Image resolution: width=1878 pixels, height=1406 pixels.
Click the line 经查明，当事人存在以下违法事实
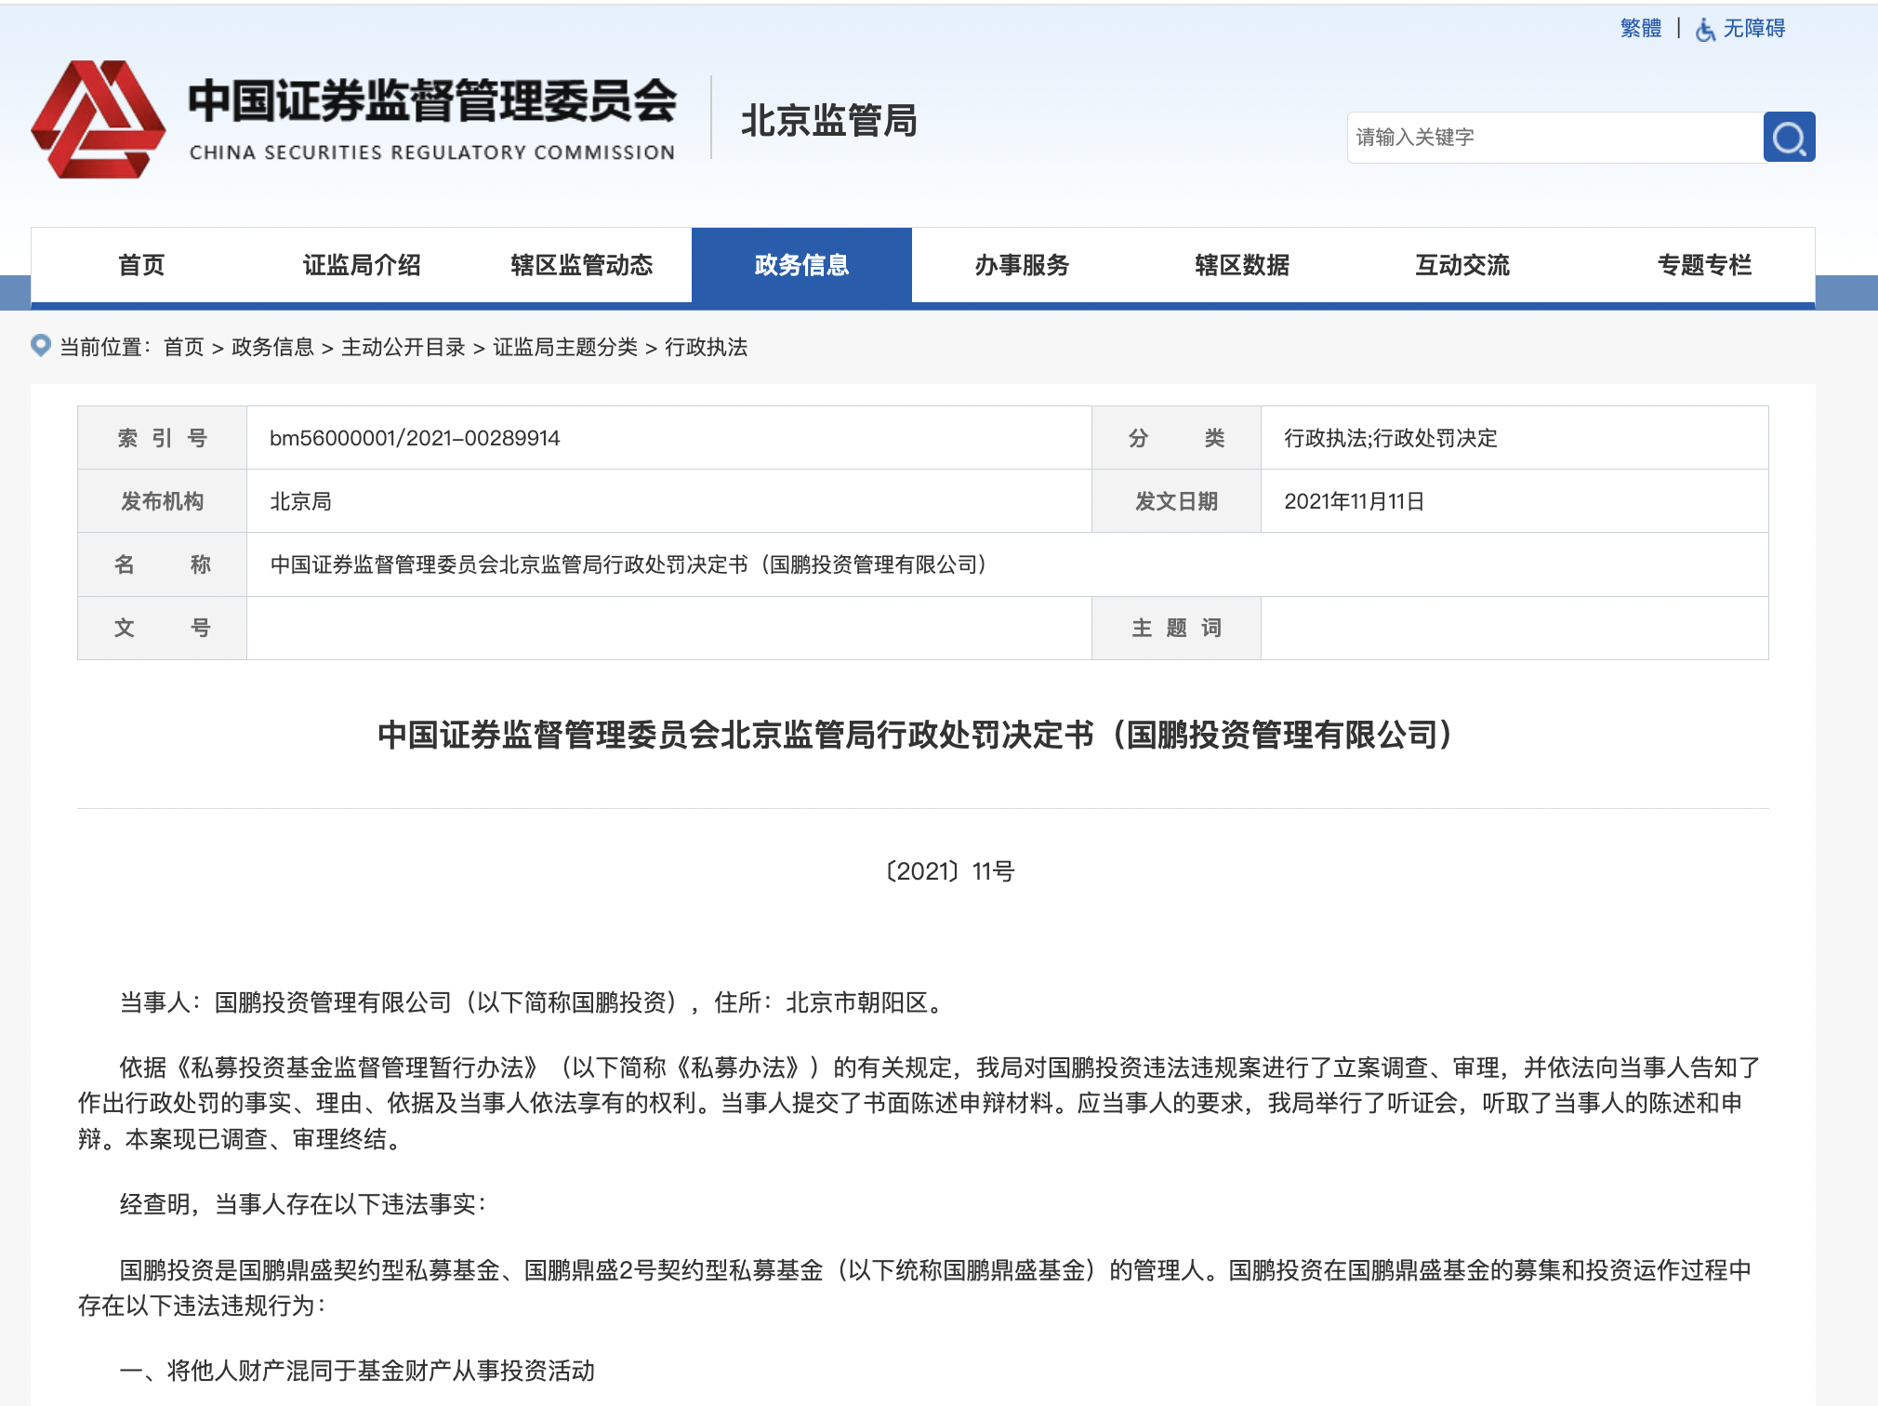coord(303,1204)
